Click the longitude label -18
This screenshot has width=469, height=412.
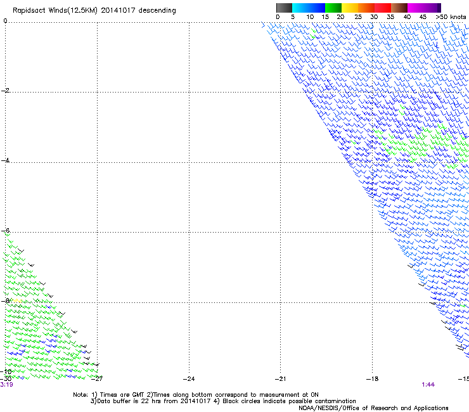click(372, 379)
